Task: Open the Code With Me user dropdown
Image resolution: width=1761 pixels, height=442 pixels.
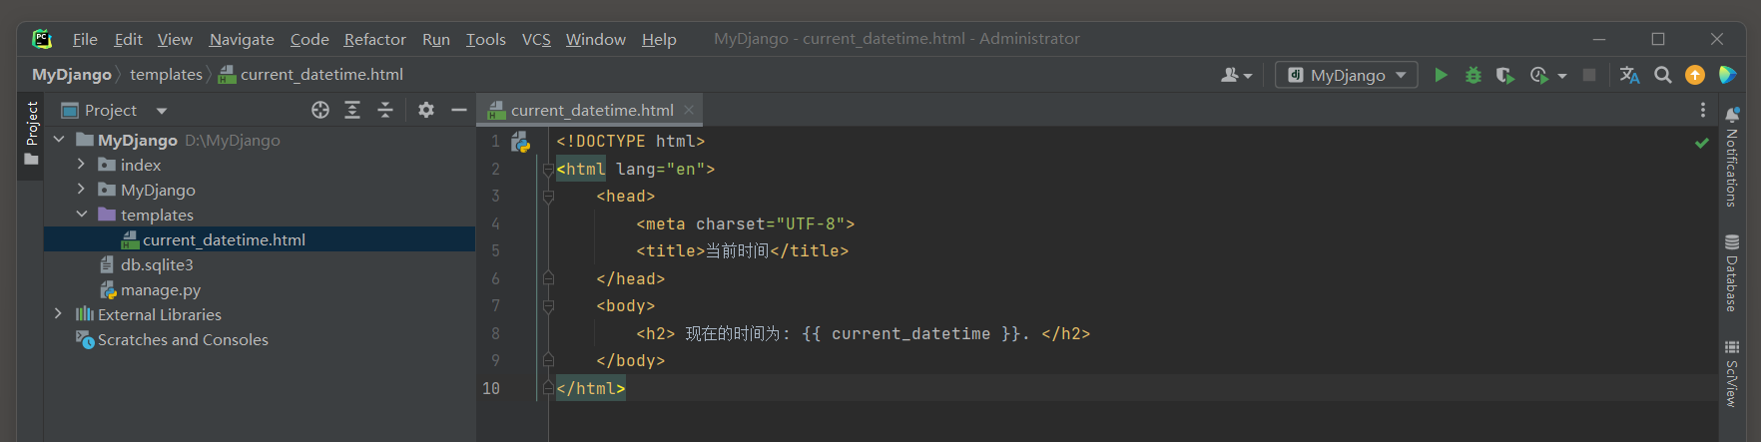Action: [x=1237, y=75]
